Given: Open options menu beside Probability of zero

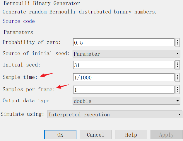Looking at the screenshot, I should point(177,42).
